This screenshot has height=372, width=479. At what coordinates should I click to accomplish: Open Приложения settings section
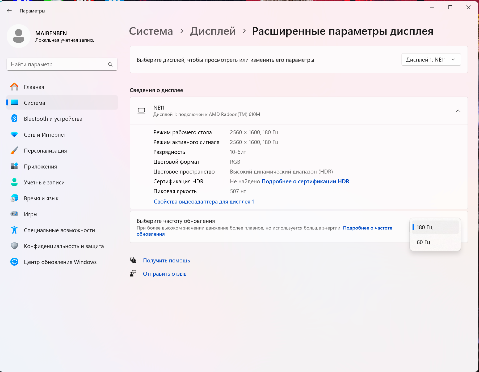point(40,167)
